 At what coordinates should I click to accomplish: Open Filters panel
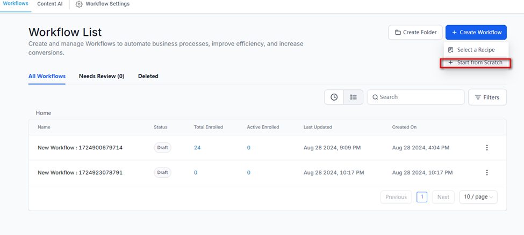tap(487, 97)
